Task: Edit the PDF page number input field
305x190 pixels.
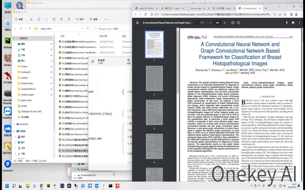Action: point(197,23)
